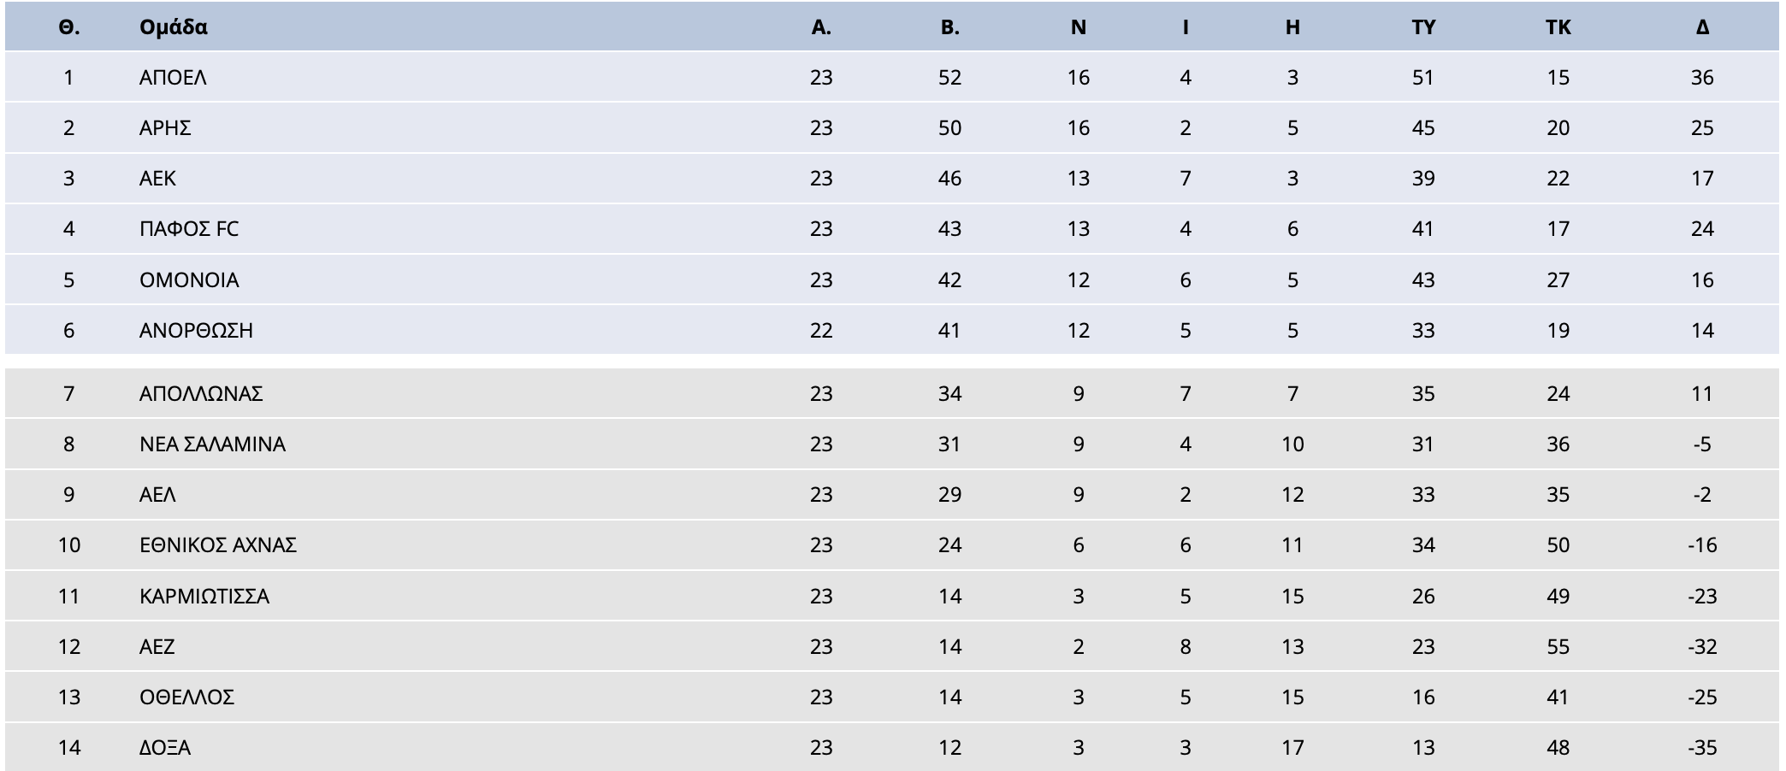
Task: Open ΝΕΑ ΣΑΛΑΜΙΝΑ team name
Action: pos(212,444)
